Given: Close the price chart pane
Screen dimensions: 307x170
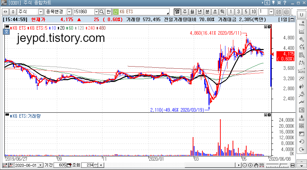Looking at the screenshot, I should (269, 27).
